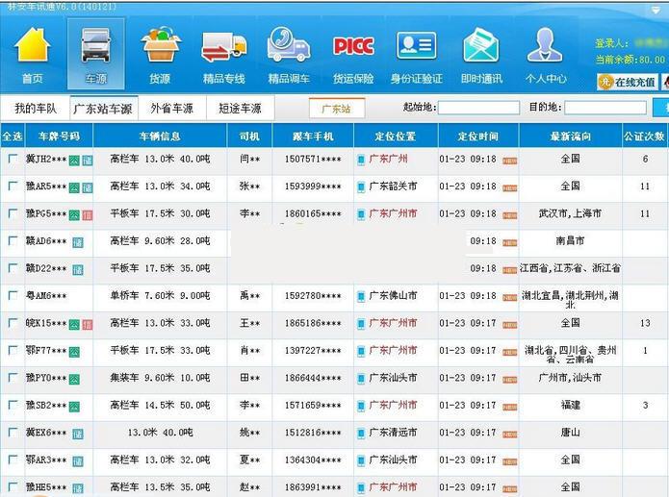Viewport: 669px width, 497px height.
Task: Open PICC 货运保险 insurance
Action: (x=353, y=55)
